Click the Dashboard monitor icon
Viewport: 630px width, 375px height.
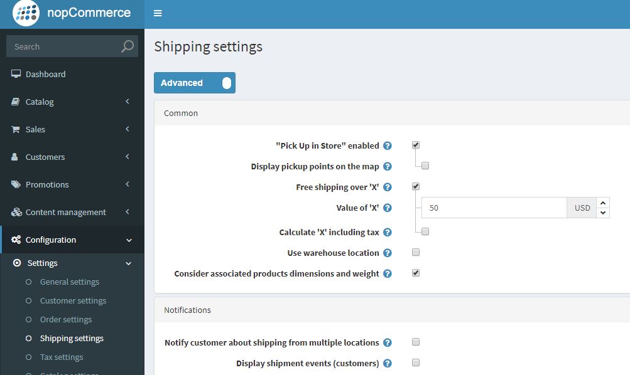pyautogui.click(x=16, y=74)
